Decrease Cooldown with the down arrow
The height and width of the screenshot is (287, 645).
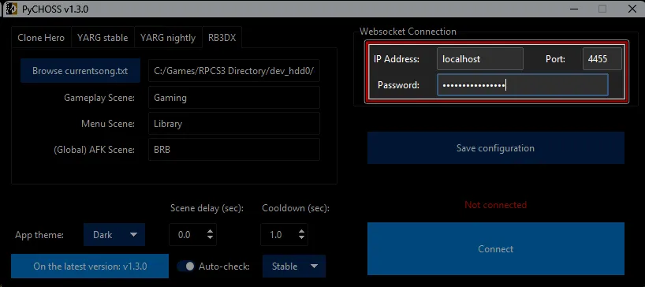(x=301, y=238)
